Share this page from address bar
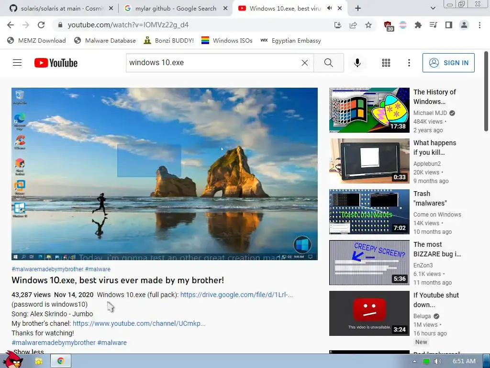The width and height of the screenshot is (490, 368). point(353,25)
